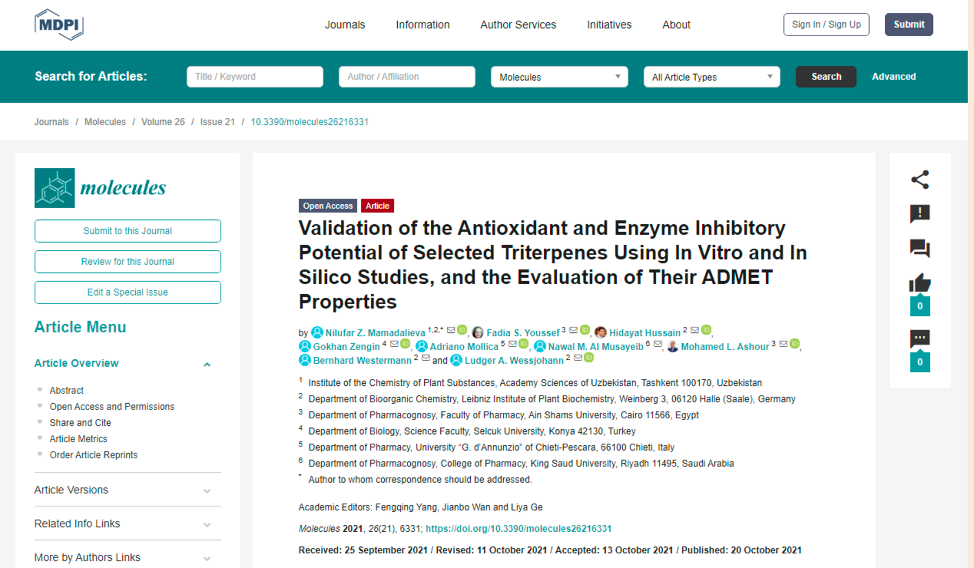Go to Share and Cite link
Image resolution: width=974 pixels, height=568 pixels.
[x=80, y=423]
